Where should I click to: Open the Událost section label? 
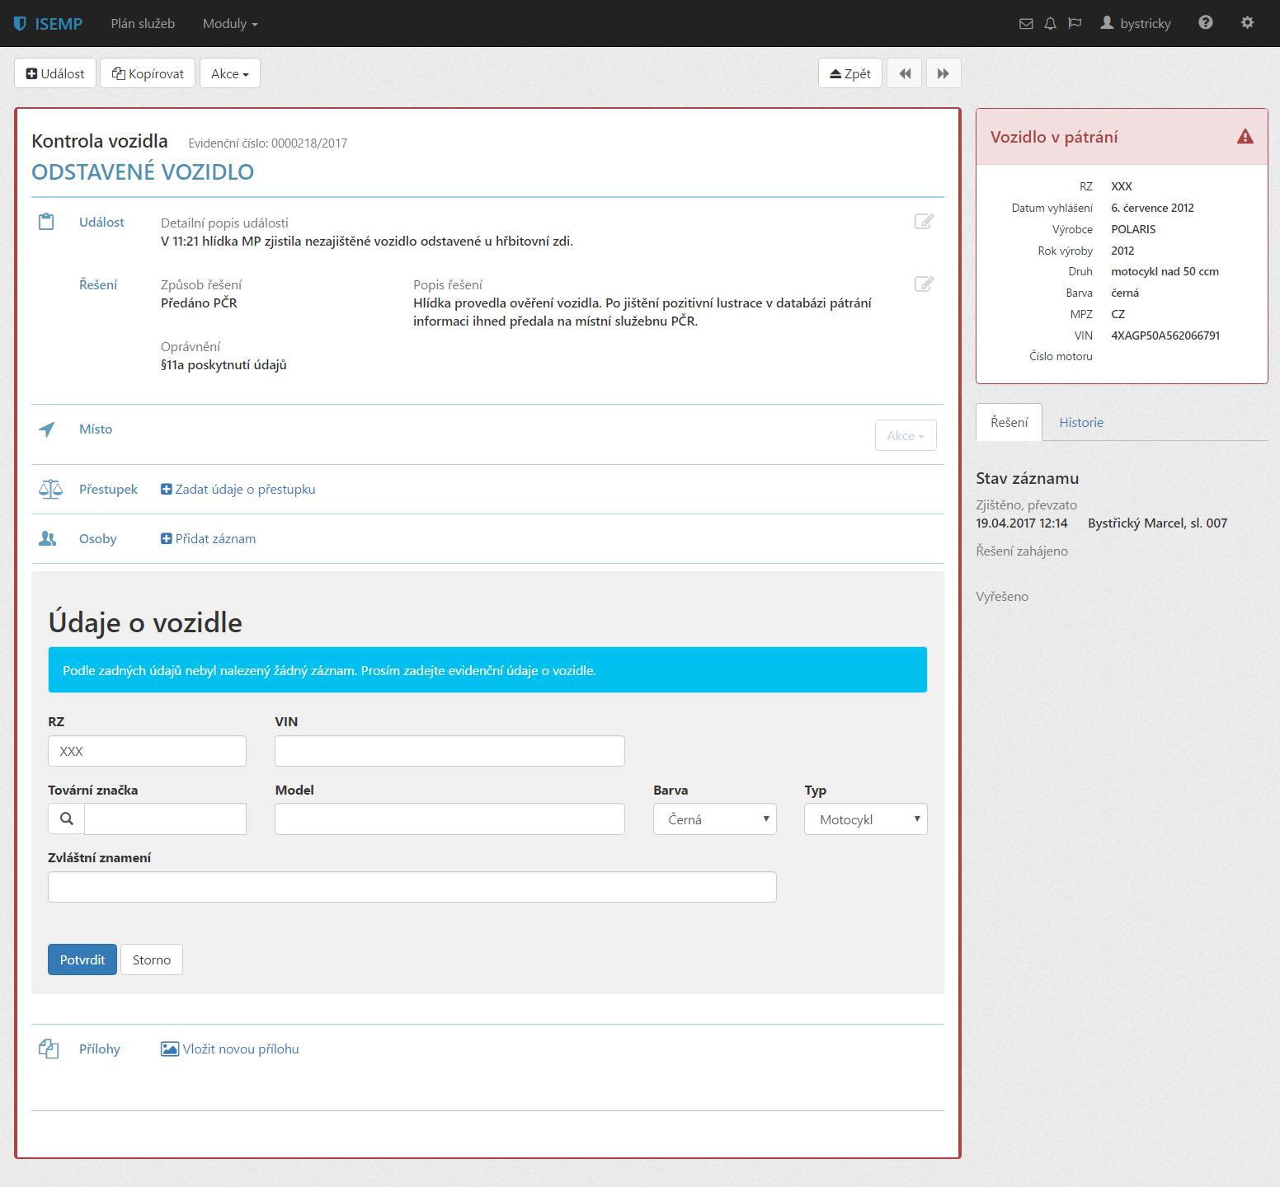point(101,222)
